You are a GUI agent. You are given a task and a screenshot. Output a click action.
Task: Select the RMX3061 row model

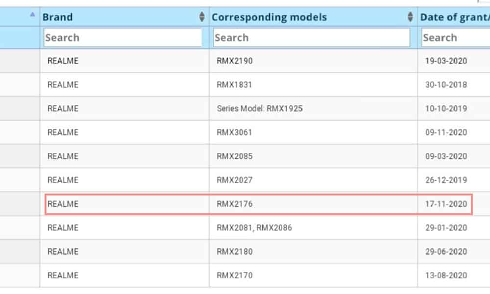235,132
